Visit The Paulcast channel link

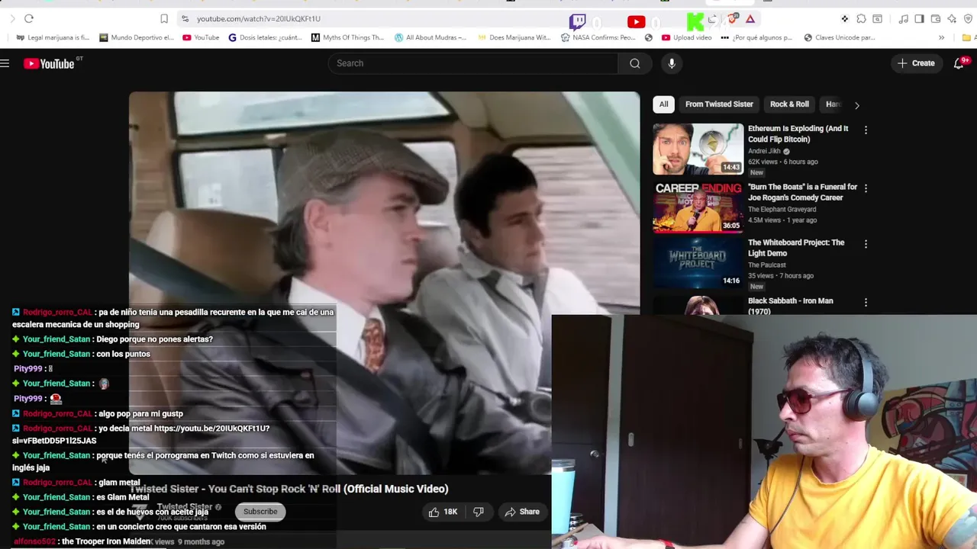pyautogui.click(x=766, y=265)
